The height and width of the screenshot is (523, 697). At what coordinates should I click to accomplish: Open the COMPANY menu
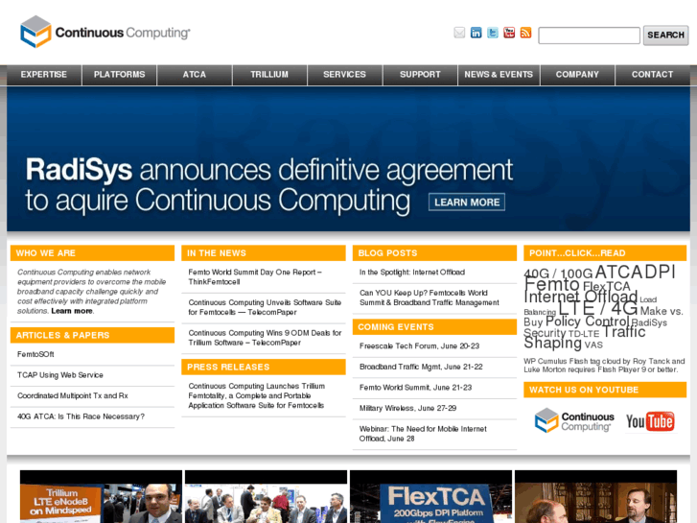(x=577, y=74)
